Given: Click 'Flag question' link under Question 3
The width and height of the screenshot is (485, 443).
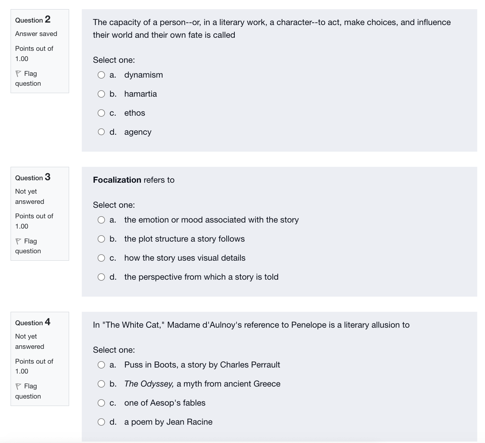Looking at the screenshot, I should pos(28,246).
